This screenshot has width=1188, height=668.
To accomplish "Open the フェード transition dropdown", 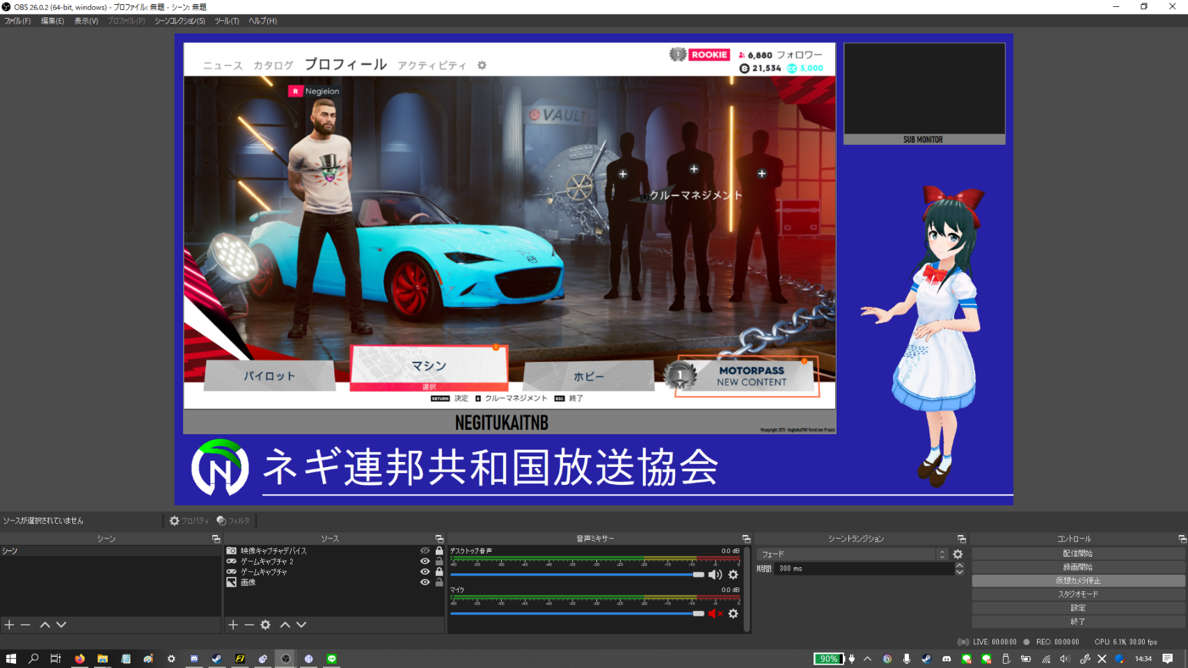I will [x=851, y=555].
